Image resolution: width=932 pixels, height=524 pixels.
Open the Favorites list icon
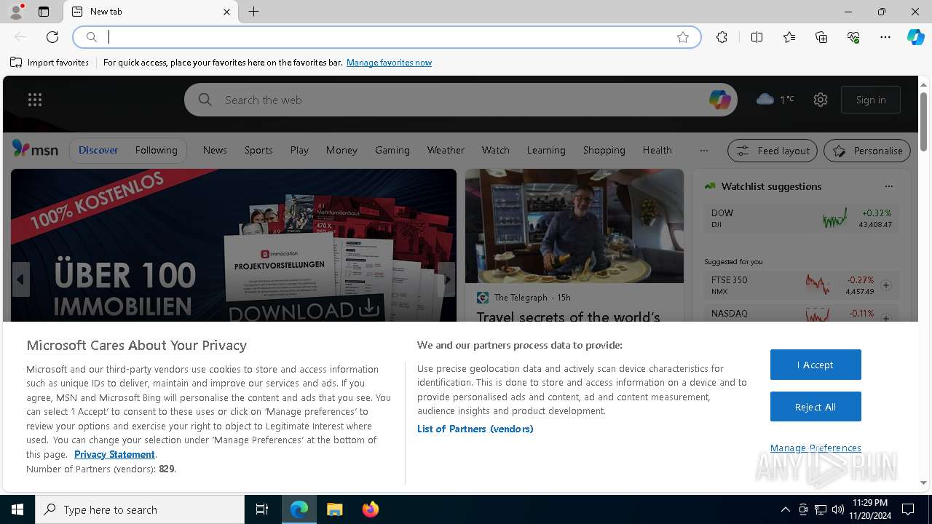click(x=789, y=37)
